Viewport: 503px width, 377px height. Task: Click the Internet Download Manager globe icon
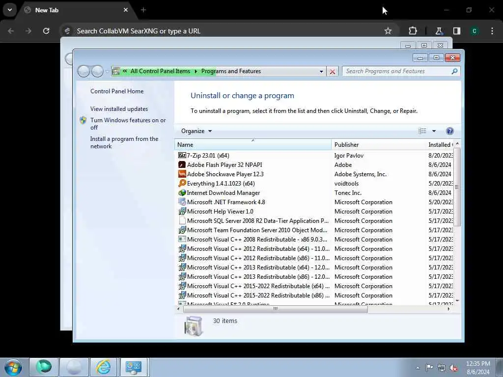click(x=182, y=192)
